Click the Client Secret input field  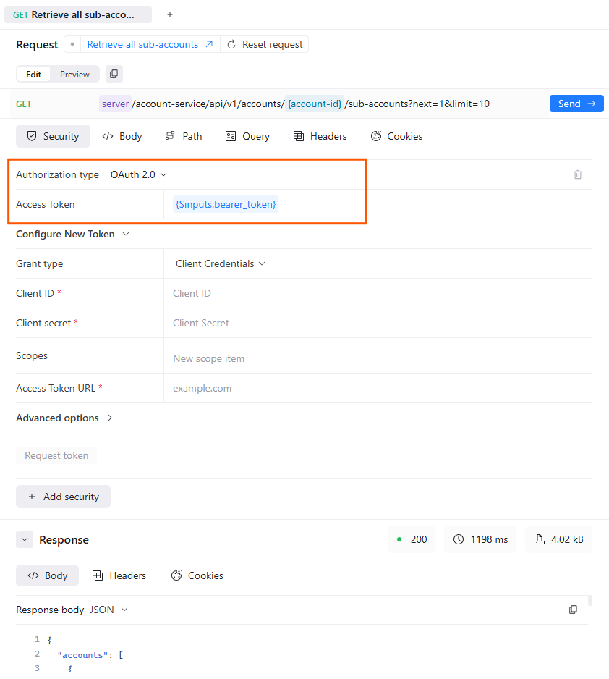[x=378, y=323]
